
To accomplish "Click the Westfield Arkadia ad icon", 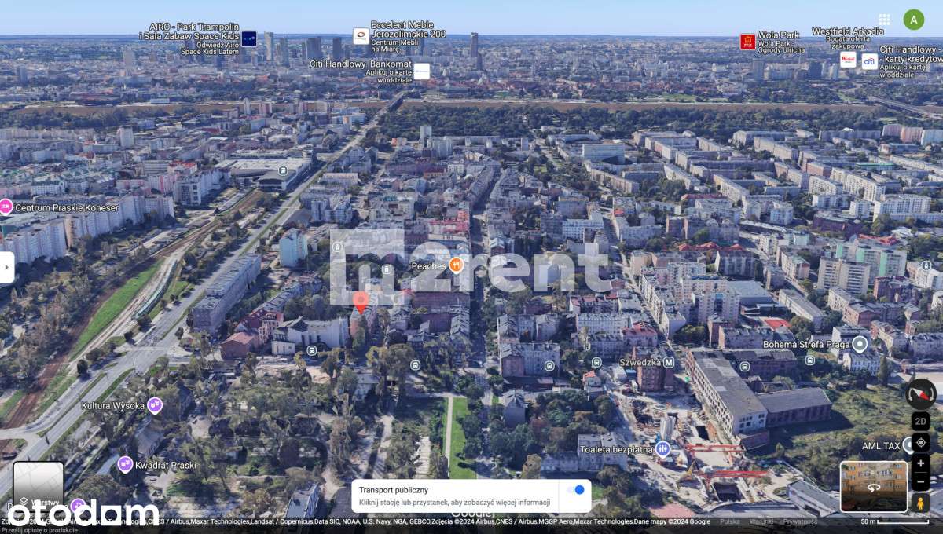I will pos(848,60).
